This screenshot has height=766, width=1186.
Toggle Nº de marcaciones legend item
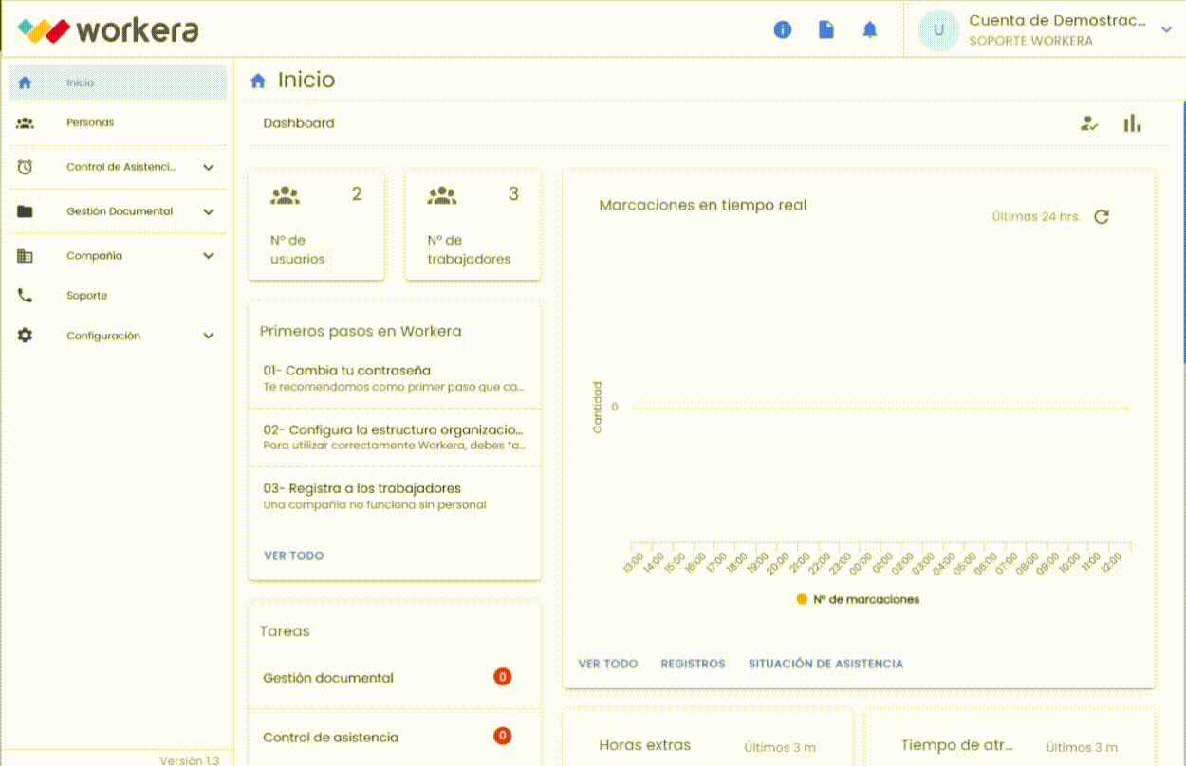(x=858, y=599)
